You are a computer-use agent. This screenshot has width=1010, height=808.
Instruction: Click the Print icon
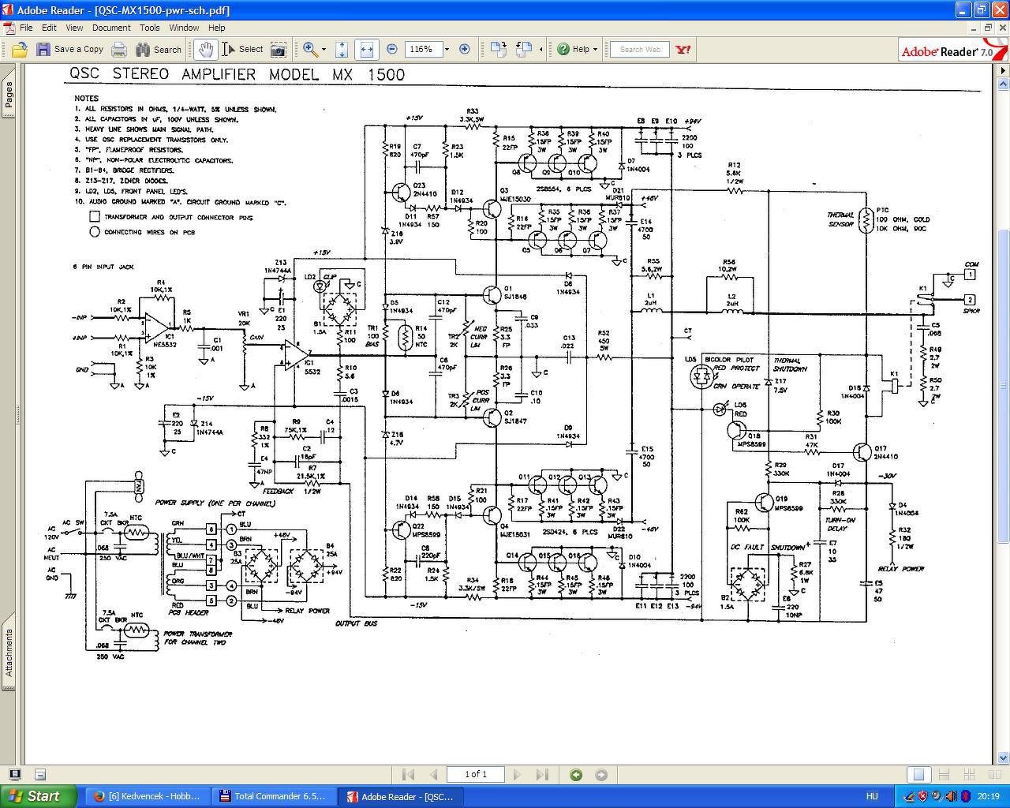tap(119, 49)
